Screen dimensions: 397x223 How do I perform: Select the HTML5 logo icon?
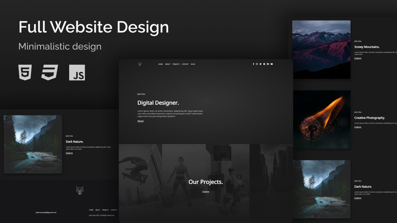[x=25, y=72]
